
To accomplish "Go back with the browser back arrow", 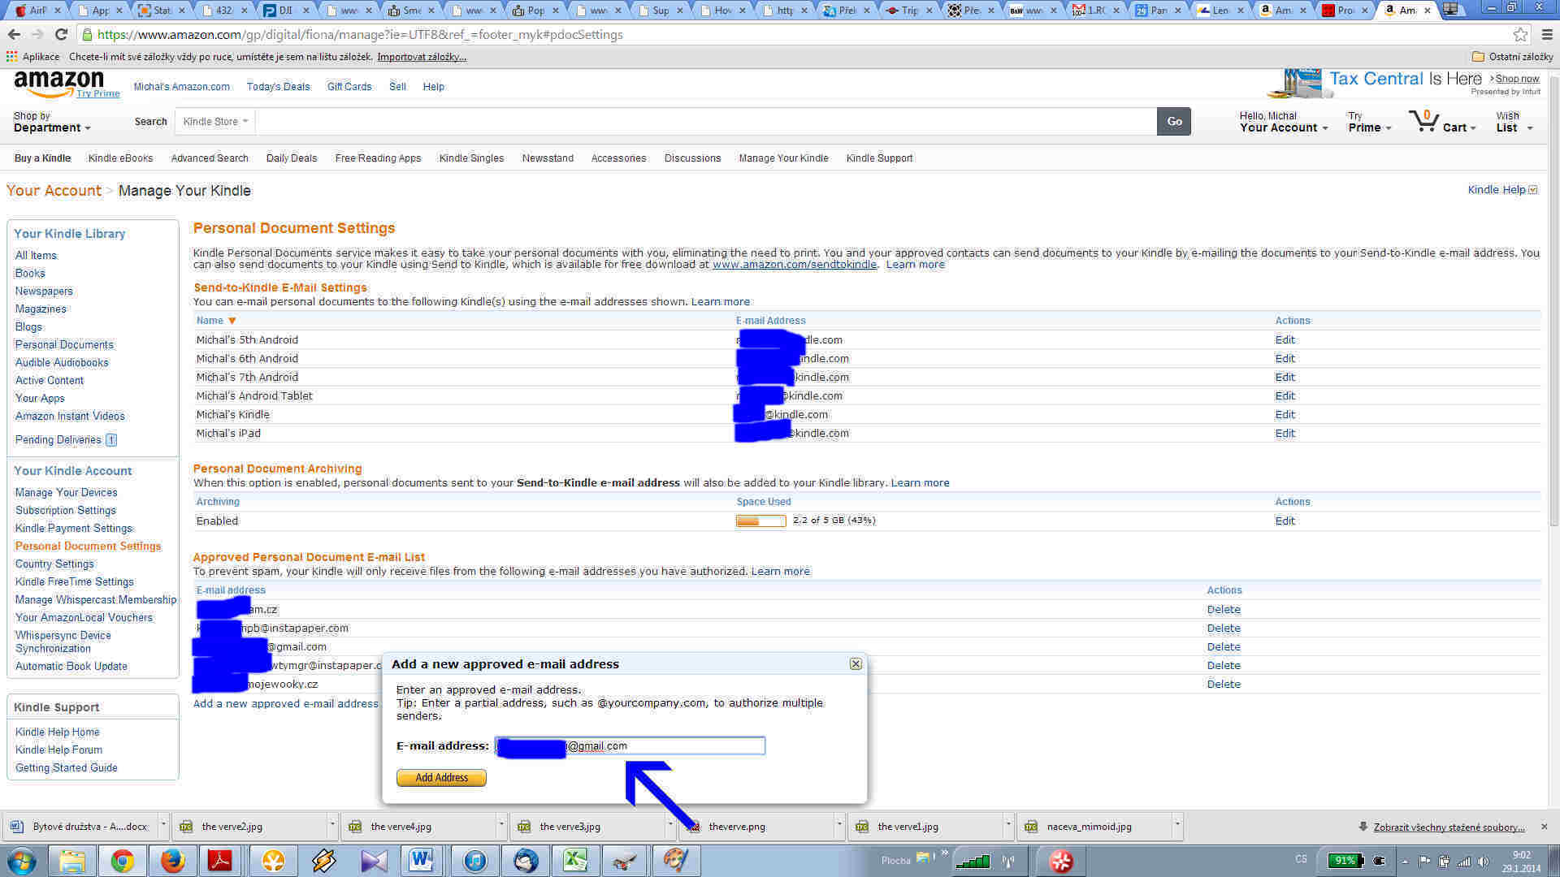I will coord(14,35).
